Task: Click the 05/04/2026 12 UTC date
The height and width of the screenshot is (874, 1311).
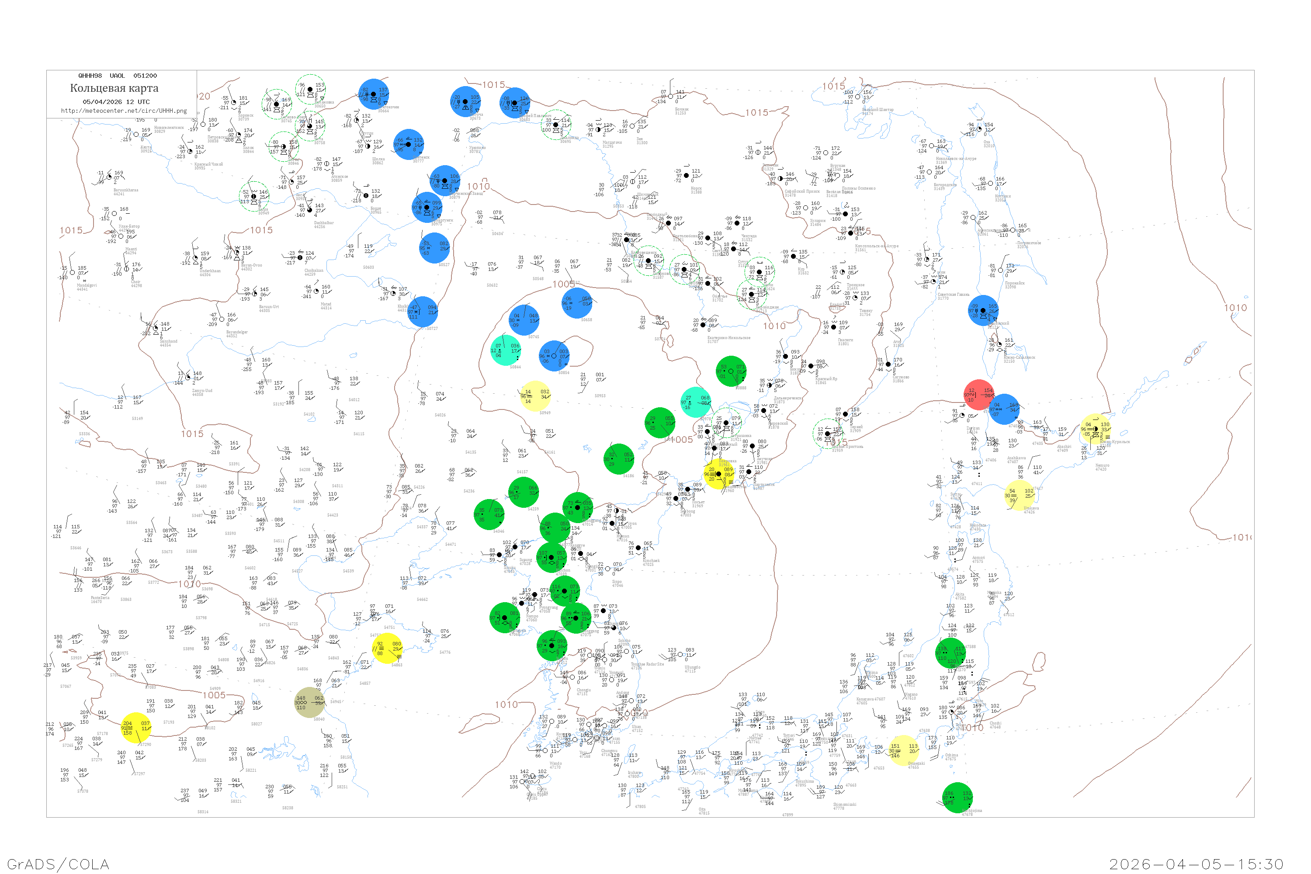Action: pyautogui.click(x=116, y=102)
